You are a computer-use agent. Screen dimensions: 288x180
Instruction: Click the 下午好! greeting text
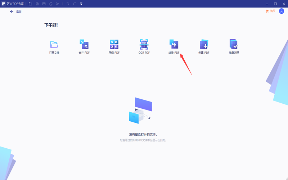pyautogui.click(x=51, y=25)
